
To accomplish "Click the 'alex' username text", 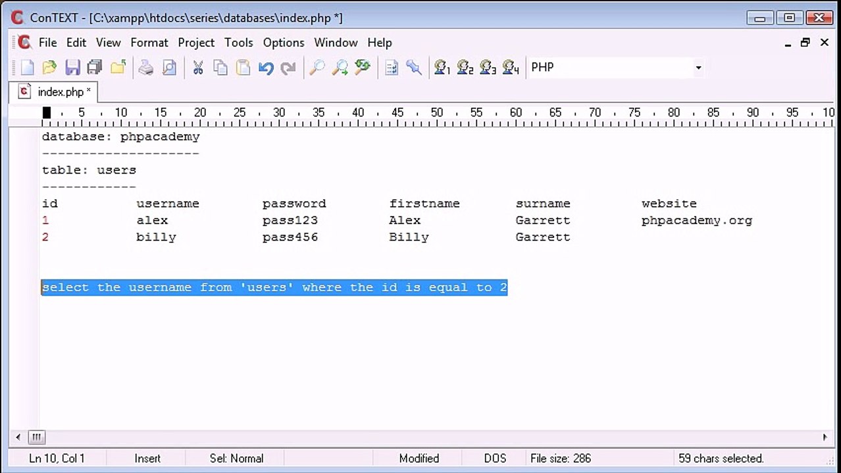I will pyautogui.click(x=152, y=221).
